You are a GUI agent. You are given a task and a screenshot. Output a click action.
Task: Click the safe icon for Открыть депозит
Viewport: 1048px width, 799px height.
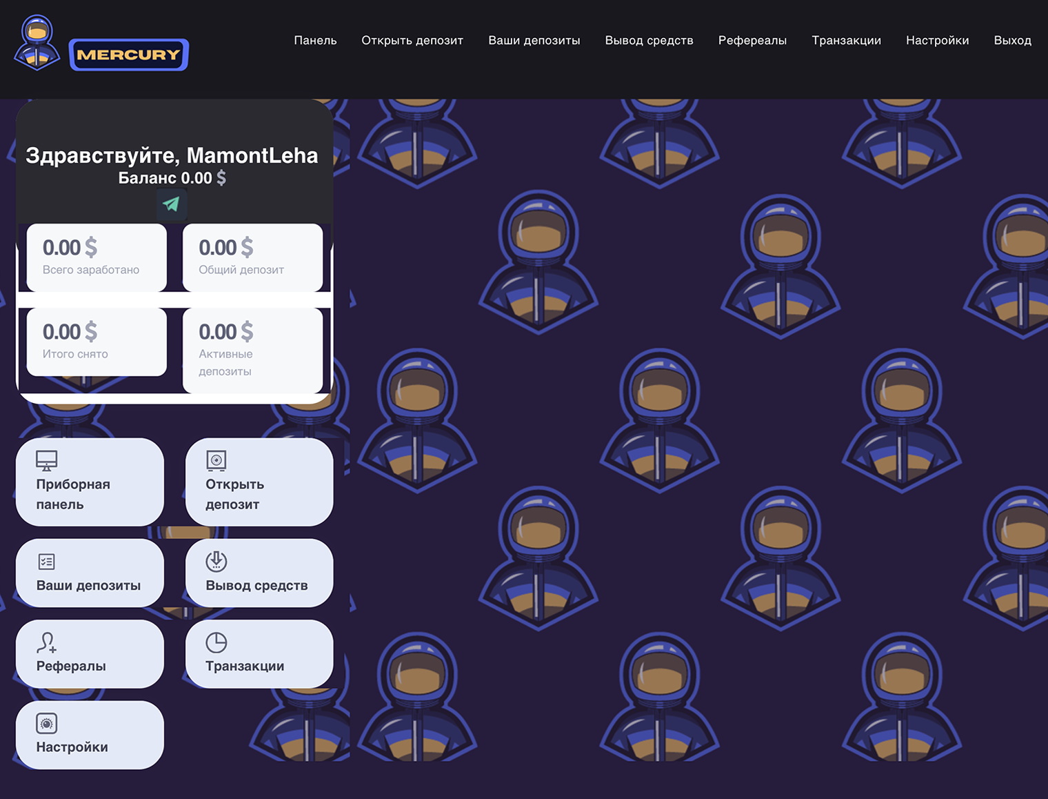point(216,460)
